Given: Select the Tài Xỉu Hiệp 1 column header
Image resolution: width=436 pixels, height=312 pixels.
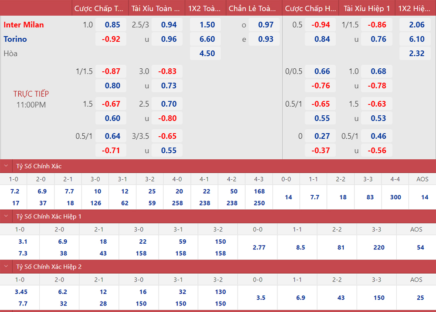Looking at the screenshot, I should [x=367, y=8].
